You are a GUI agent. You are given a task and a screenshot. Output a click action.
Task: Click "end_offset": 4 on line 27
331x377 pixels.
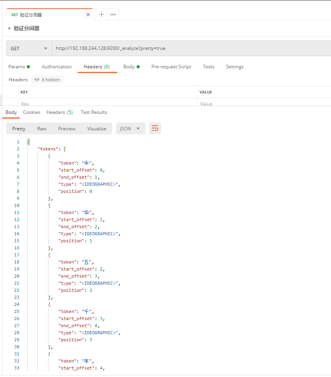click(x=78, y=326)
